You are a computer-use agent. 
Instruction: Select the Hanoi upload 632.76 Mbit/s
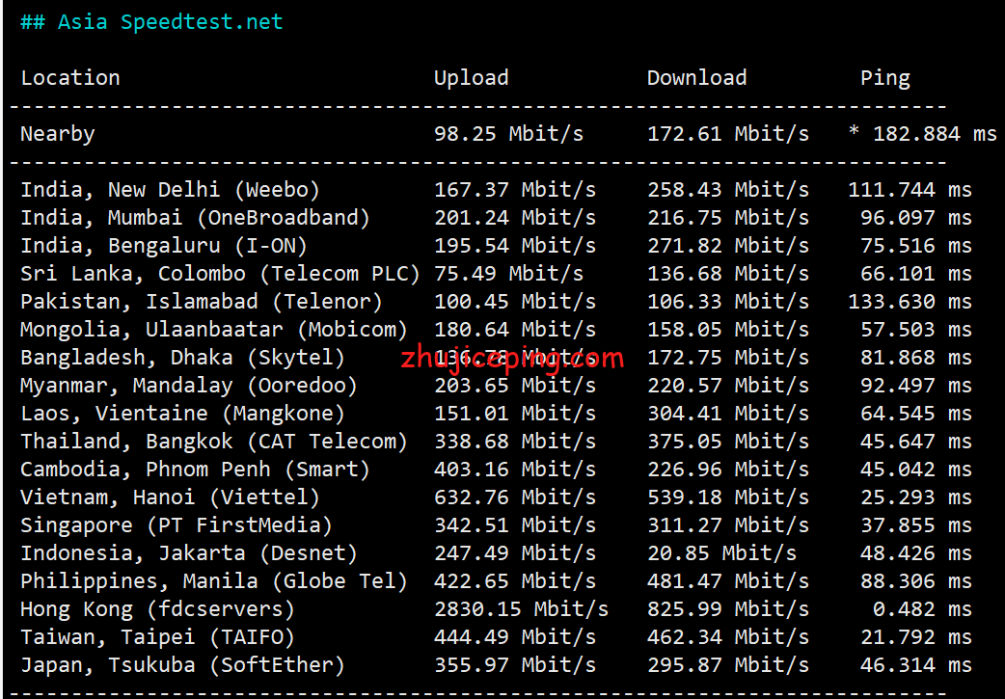pos(515,497)
